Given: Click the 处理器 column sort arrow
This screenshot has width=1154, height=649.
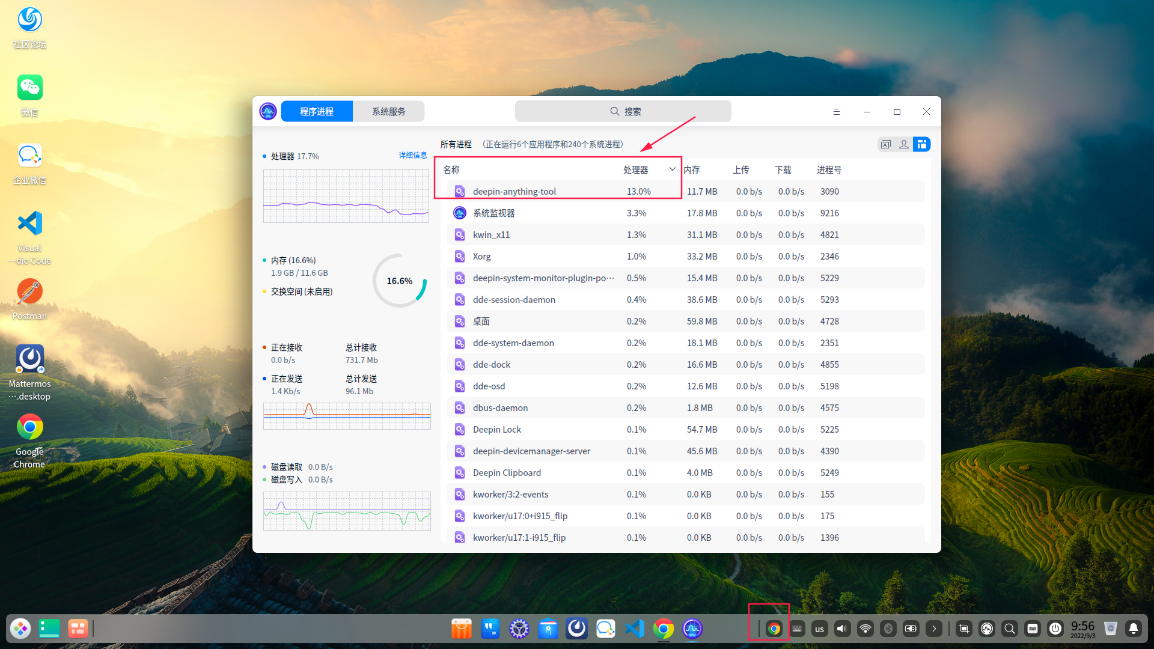Looking at the screenshot, I should click(672, 169).
